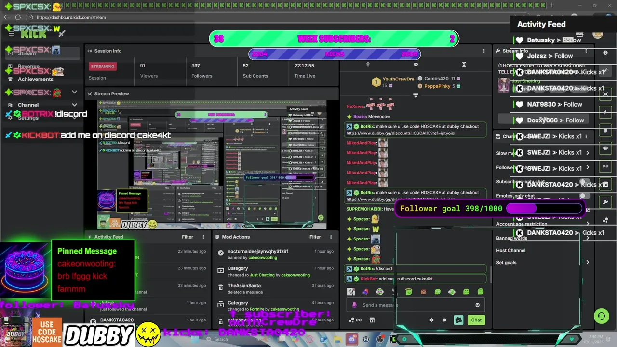The height and width of the screenshot is (347, 617).
Task: Toggle Emotes-only chat switch
Action: tap(585, 196)
